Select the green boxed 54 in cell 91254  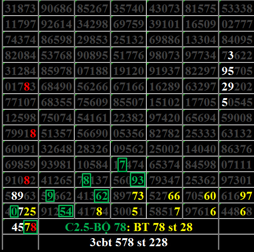click(x=66, y=211)
